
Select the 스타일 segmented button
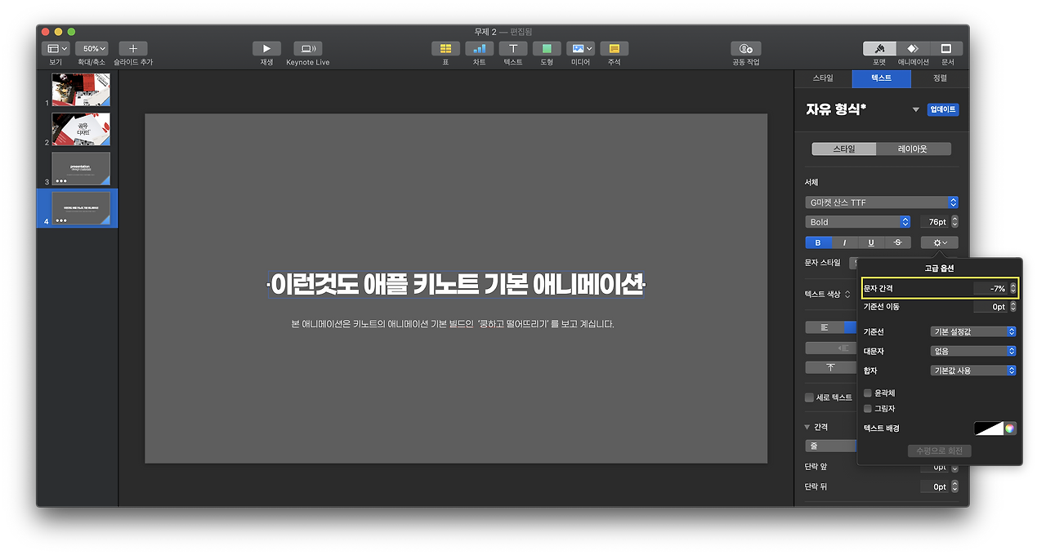pyautogui.click(x=843, y=149)
